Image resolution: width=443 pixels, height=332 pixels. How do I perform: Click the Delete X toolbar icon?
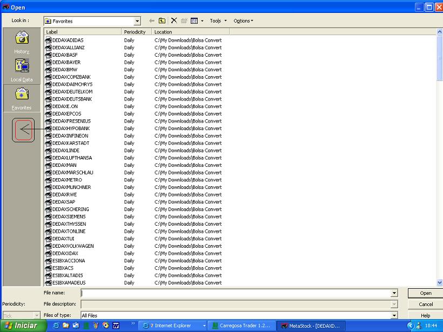click(x=174, y=21)
